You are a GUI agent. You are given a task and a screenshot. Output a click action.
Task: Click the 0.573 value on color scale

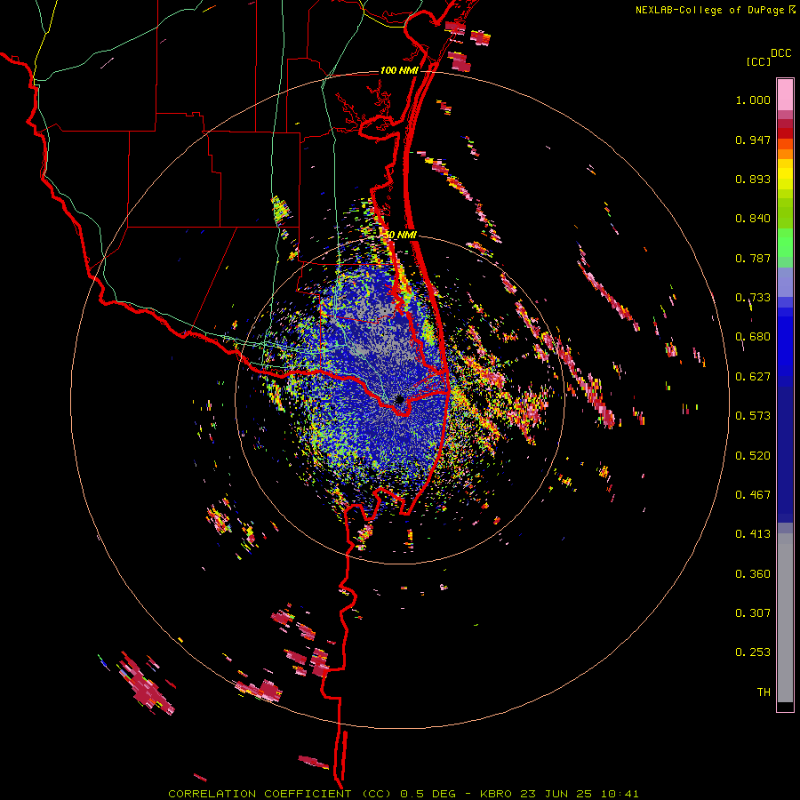[753, 416]
